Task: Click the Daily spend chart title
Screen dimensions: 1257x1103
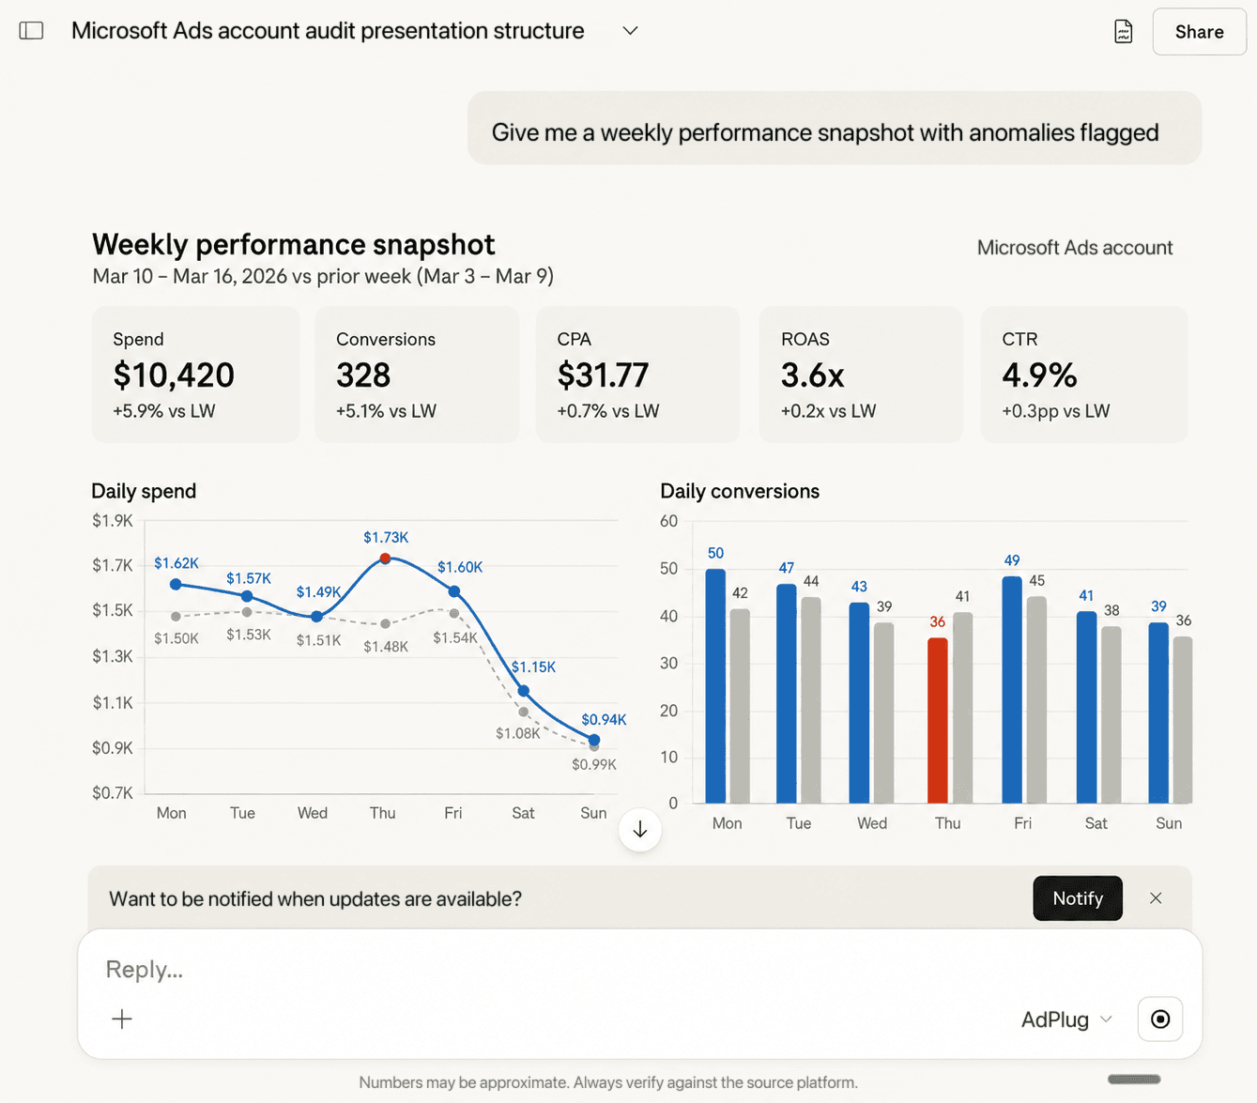Action: (144, 491)
